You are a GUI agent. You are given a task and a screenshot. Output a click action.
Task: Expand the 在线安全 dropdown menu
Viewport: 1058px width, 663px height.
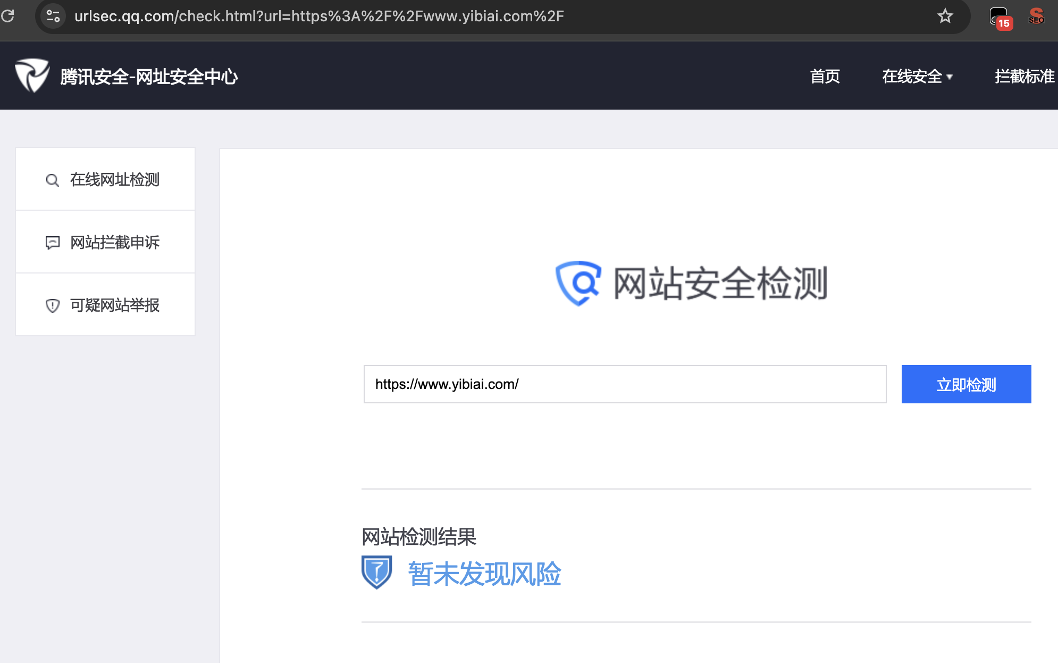click(911, 77)
